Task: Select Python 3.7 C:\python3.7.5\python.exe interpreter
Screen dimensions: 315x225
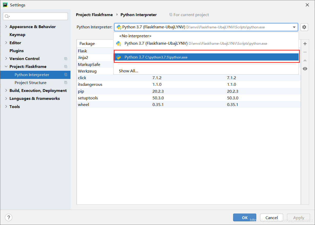Action: [x=206, y=57]
